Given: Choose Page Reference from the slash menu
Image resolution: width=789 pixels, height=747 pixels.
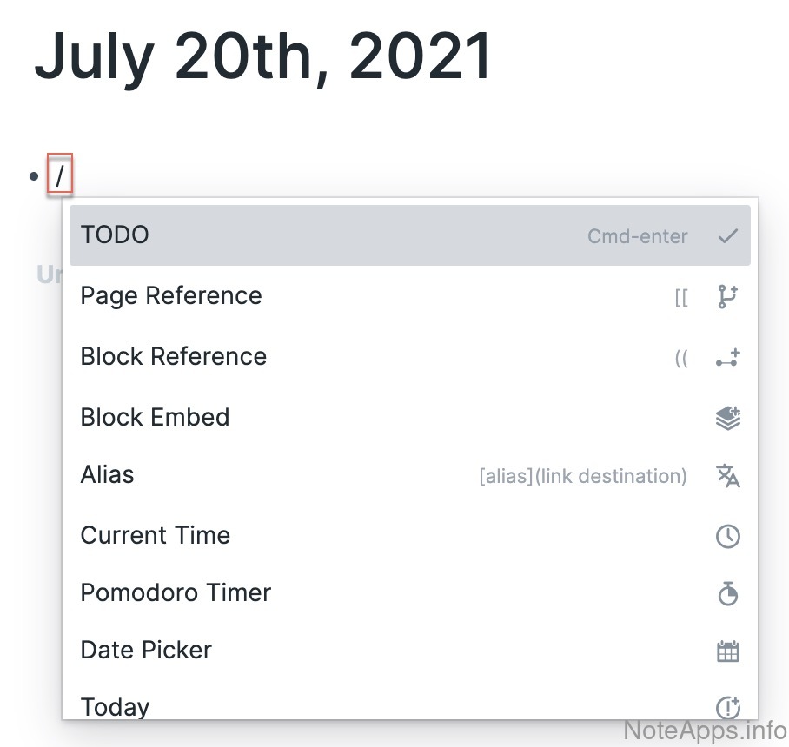Looking at the screenshot, I should coord(171,296).
